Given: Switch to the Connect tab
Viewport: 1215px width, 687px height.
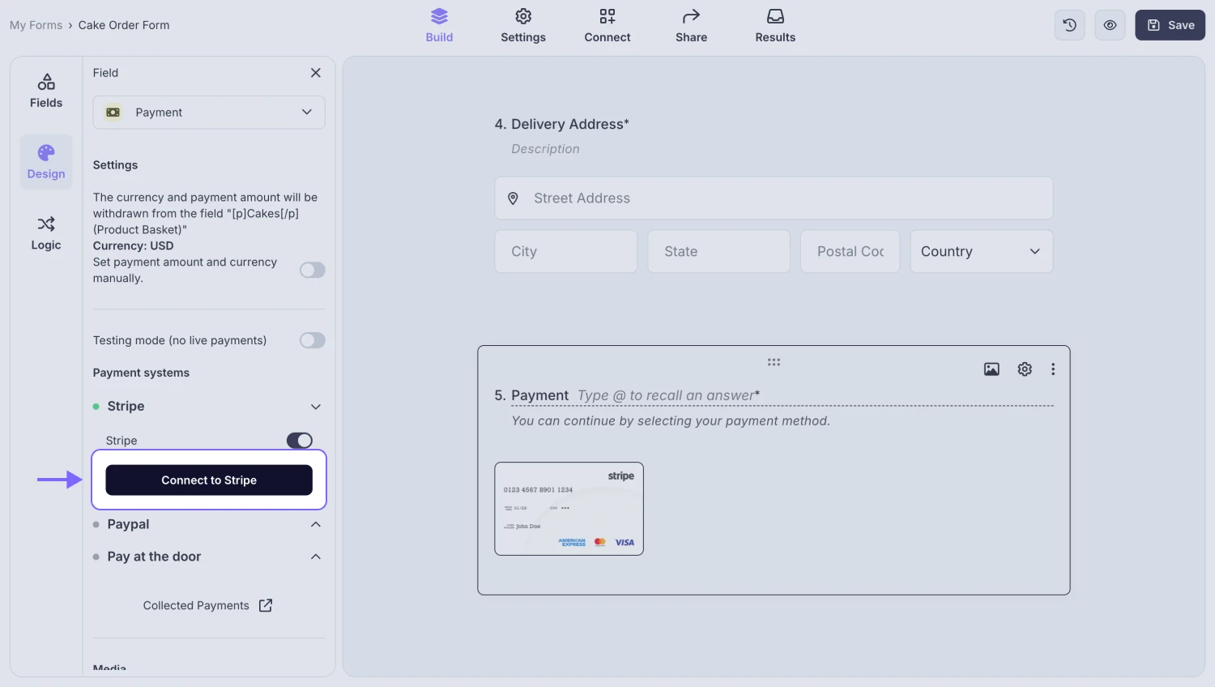Looking at the screenshot, I should (607, 25).
